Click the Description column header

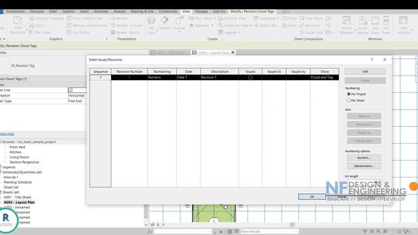coord(219,71)
